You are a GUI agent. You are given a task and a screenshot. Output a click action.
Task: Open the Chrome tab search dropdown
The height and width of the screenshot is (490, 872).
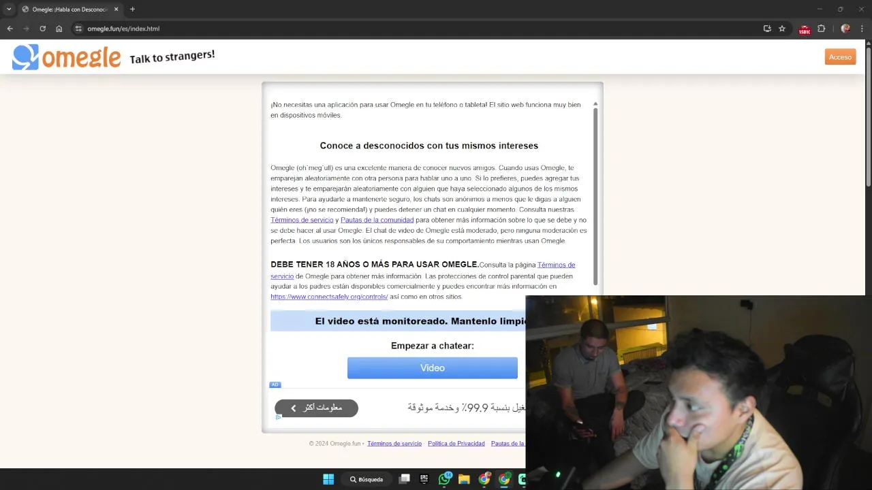pos(9,9)
